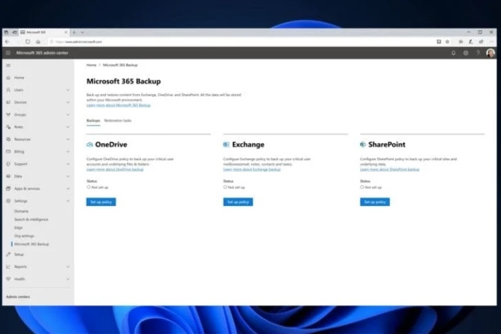
Task: Open Learn more about OneDrive backup
Action: click(115, 170)
